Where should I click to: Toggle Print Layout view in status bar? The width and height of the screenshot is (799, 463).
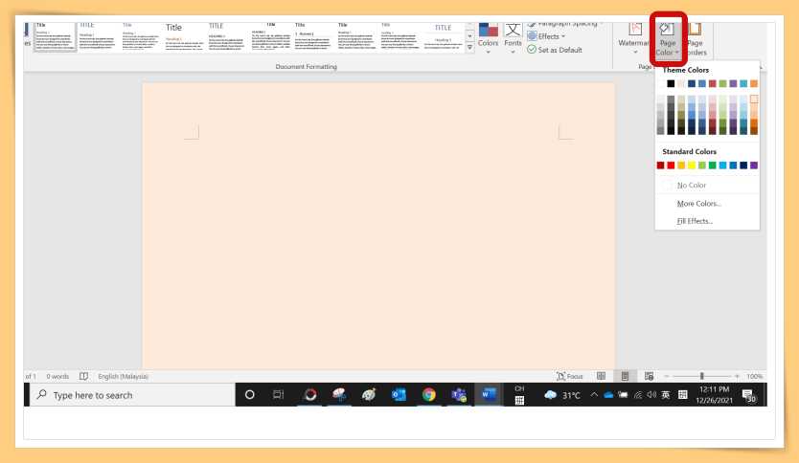(x=625, y=376)
